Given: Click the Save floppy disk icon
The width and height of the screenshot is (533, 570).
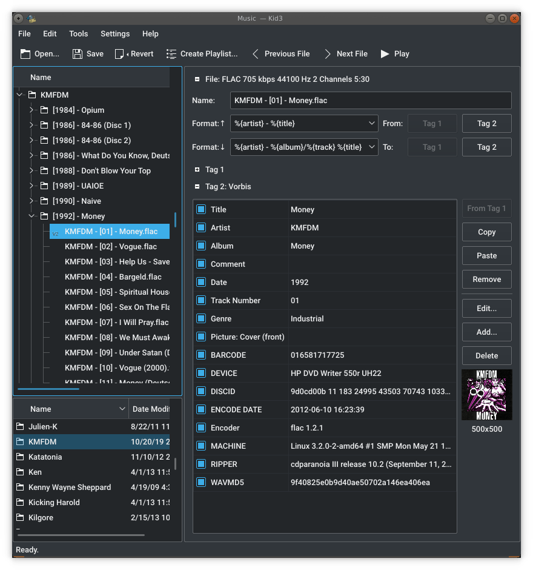Looking at the screenshot, I should (77, 54).
